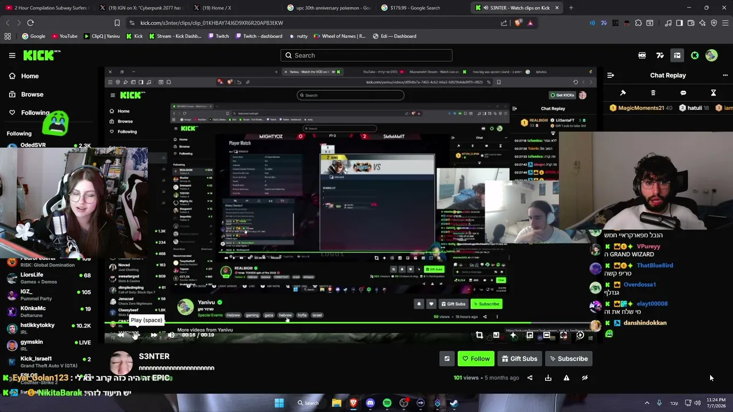Show hidden icons in system tray

(647, 403)
